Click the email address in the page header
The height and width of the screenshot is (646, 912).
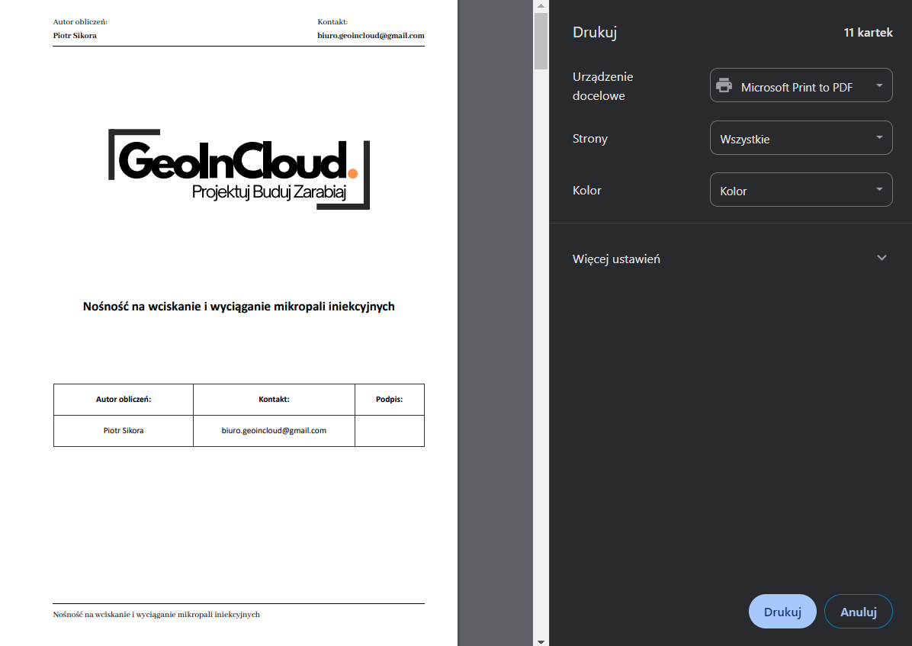[x=371, y=36]
